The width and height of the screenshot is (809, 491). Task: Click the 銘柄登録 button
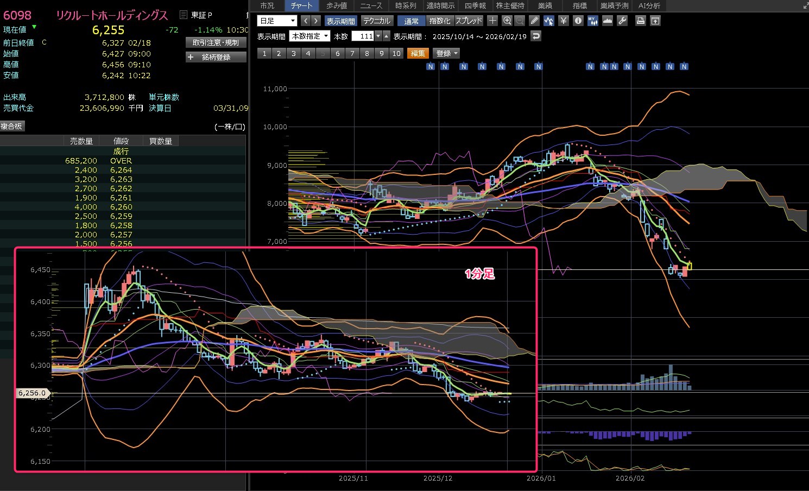pos(216,57)
